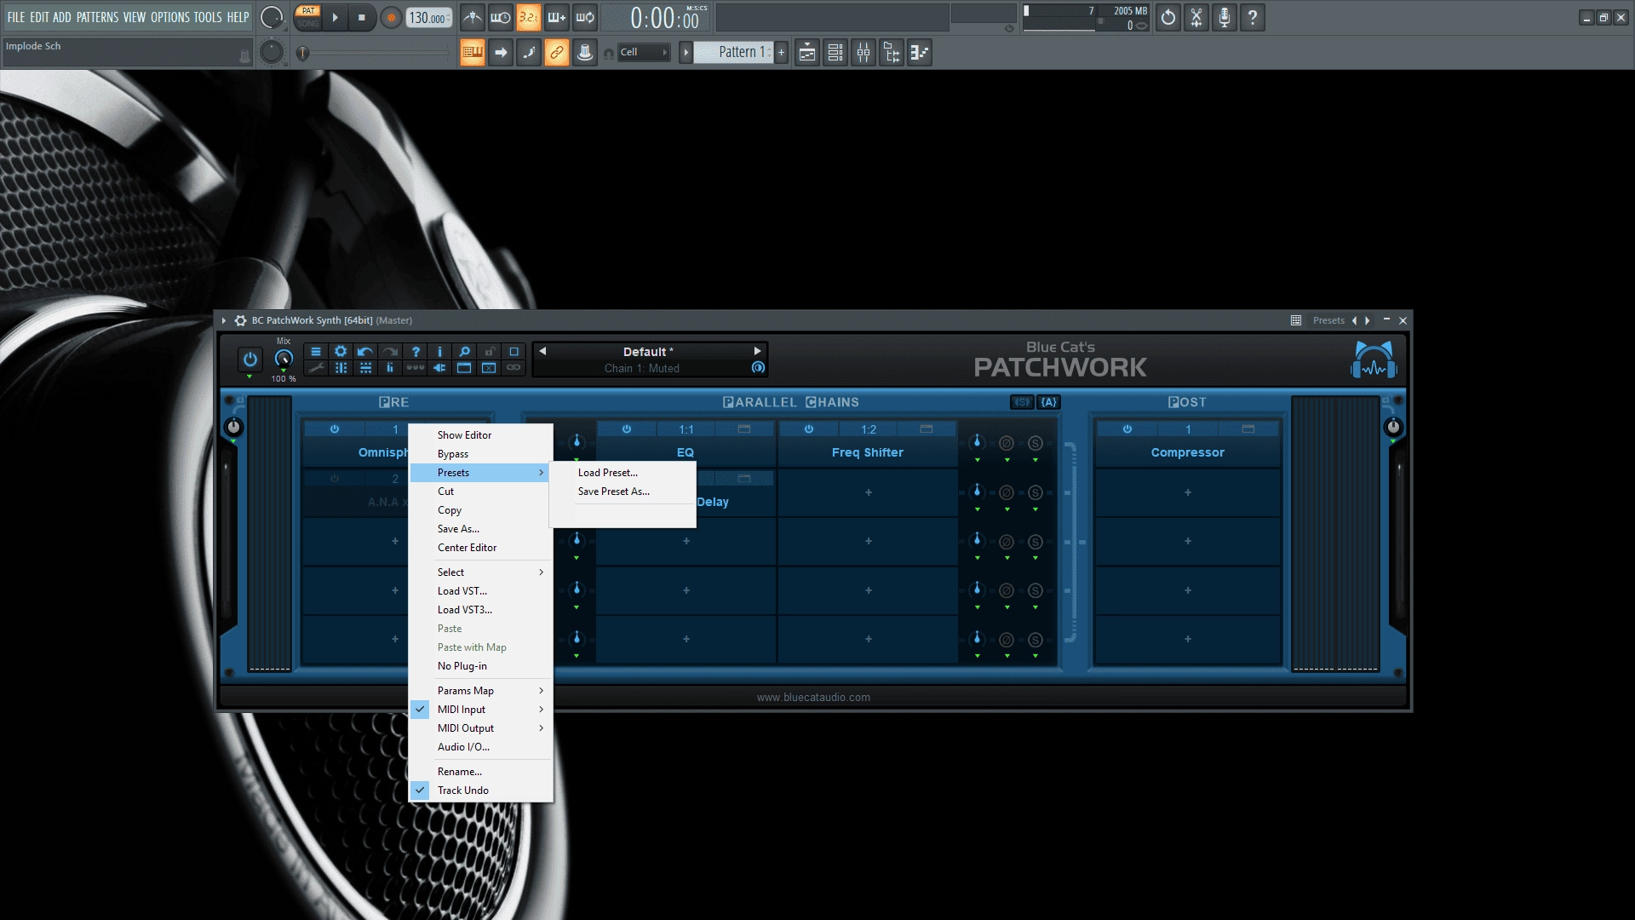Show editor window icon for Freq Shifter slot
Viewport: 1635px width, 920px height.
coord(926,429)
